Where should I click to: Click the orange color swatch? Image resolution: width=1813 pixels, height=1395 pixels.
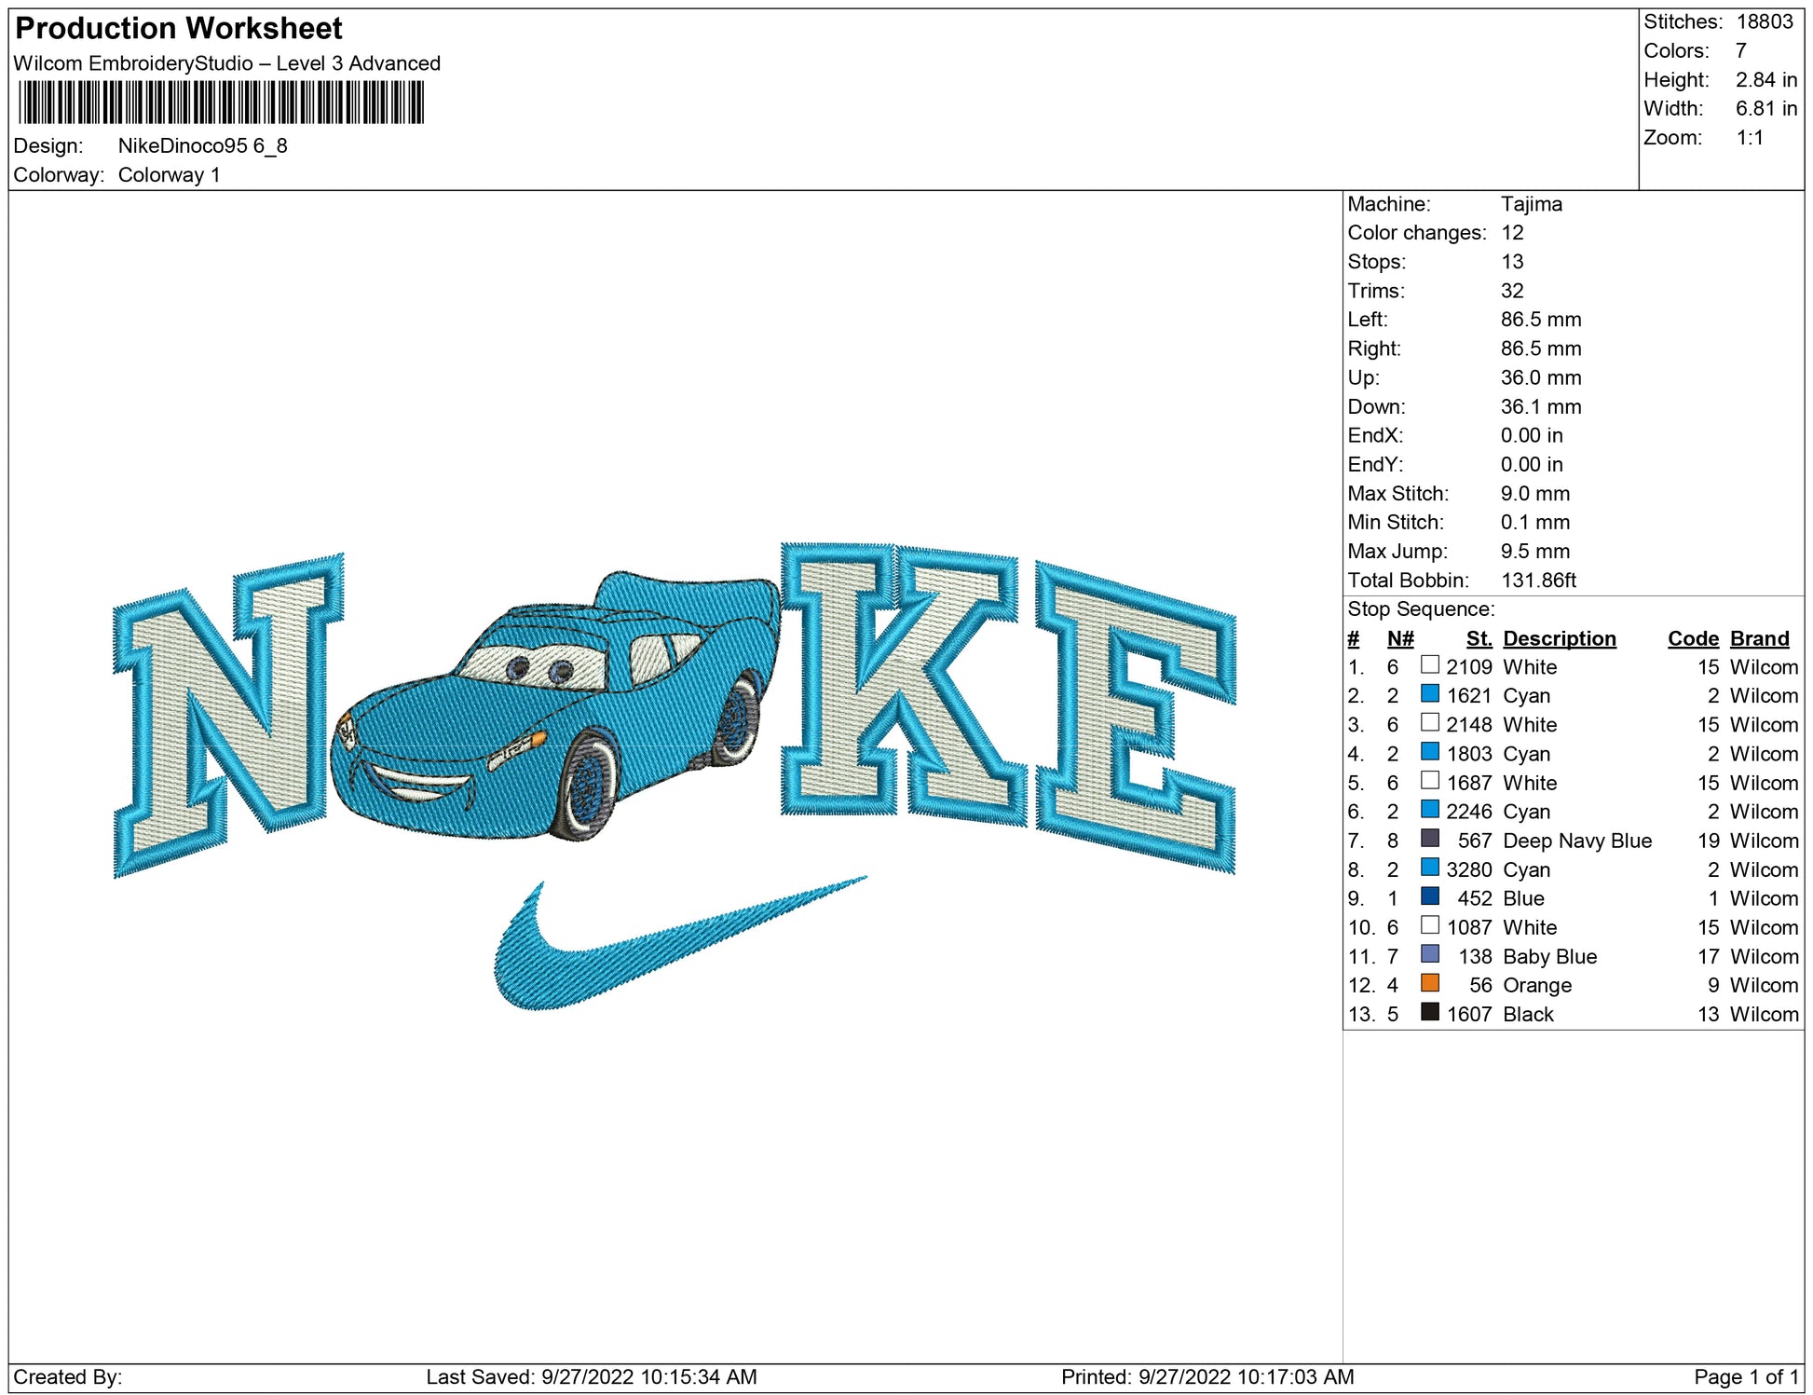coord(1429,983)
